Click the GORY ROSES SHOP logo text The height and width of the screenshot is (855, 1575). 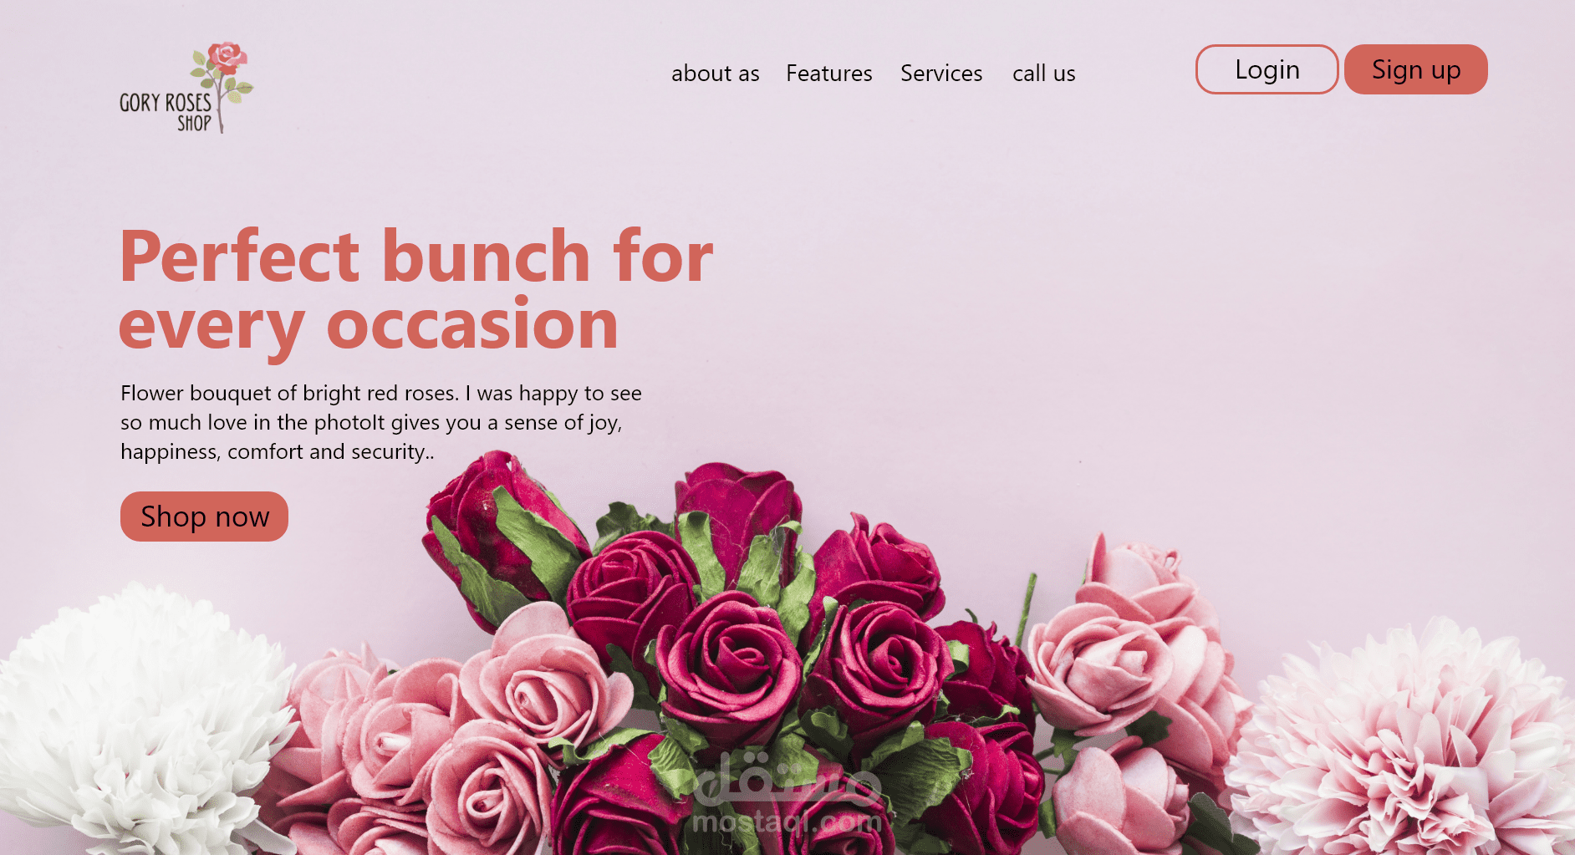[166, 112]
